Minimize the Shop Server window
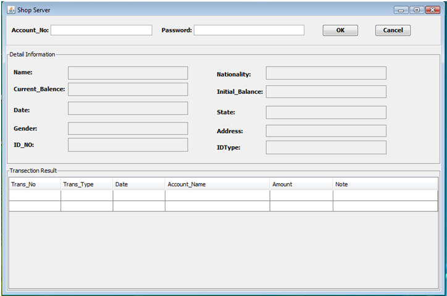The height and width of the screenshot is (296, 447). [x=401, y=10]
